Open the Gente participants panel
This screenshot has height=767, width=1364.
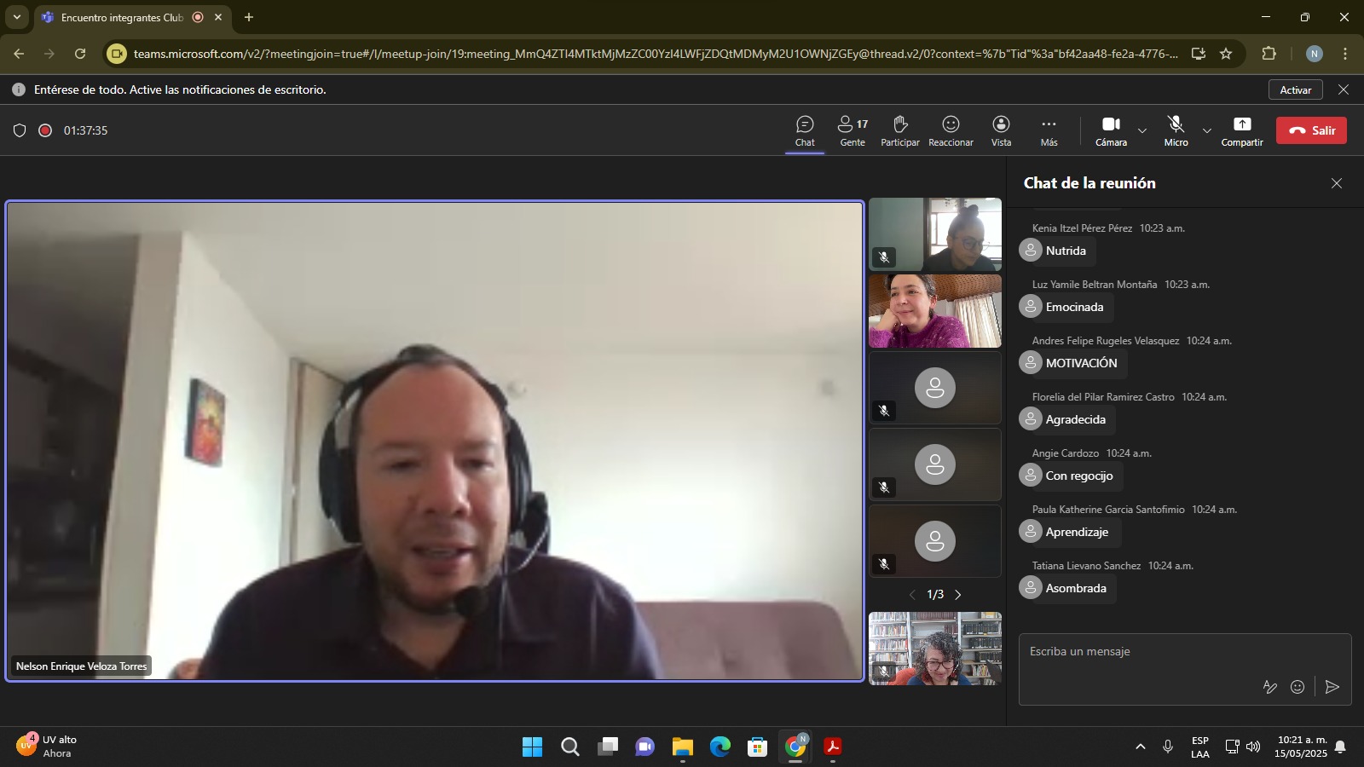[852, 131]
